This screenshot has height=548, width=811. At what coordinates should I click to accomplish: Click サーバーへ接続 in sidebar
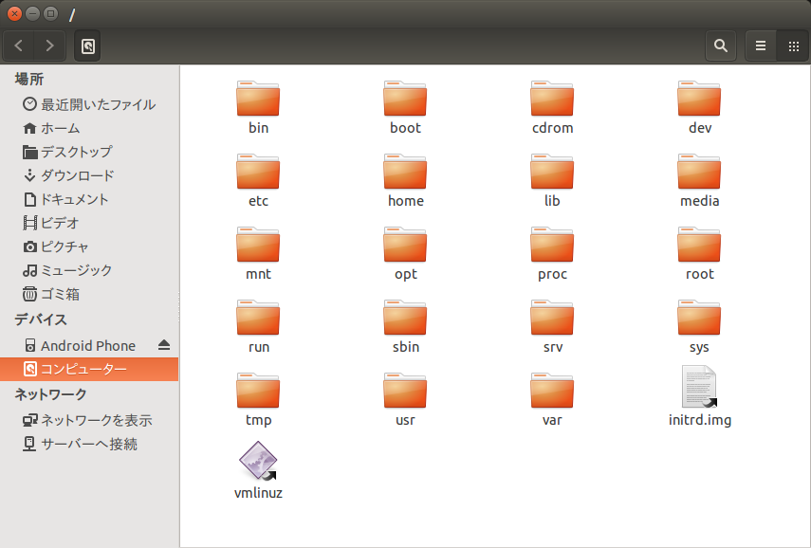[89, 444]
